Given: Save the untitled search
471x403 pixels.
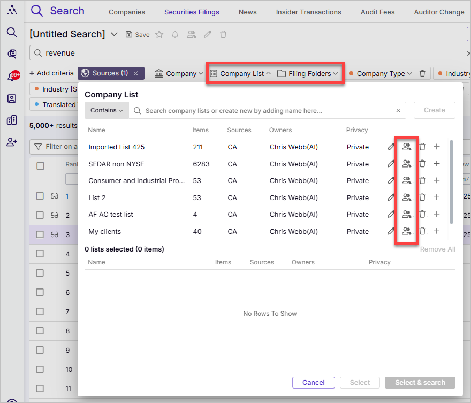Looking at the screenshot, I should tap(137, 34).
